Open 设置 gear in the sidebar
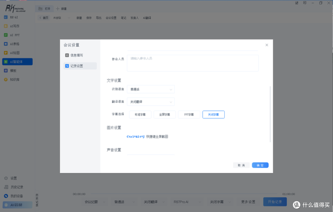Image resolution: width=333 pixels, height=212 pixels. tap(10, 178)
